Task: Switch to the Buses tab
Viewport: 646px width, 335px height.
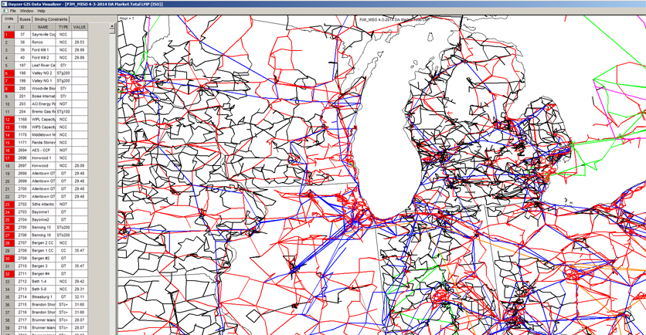Action: click(x=25, y=19)
